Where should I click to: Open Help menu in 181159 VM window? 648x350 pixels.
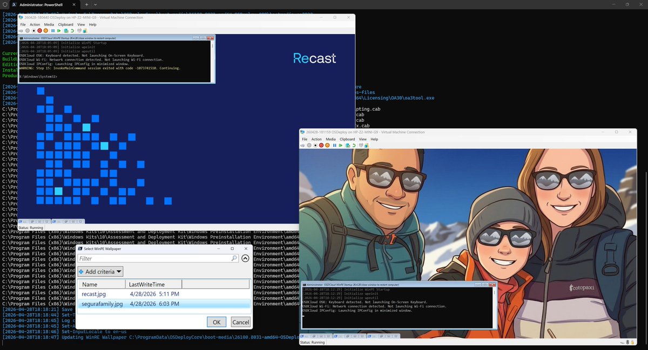374,139
